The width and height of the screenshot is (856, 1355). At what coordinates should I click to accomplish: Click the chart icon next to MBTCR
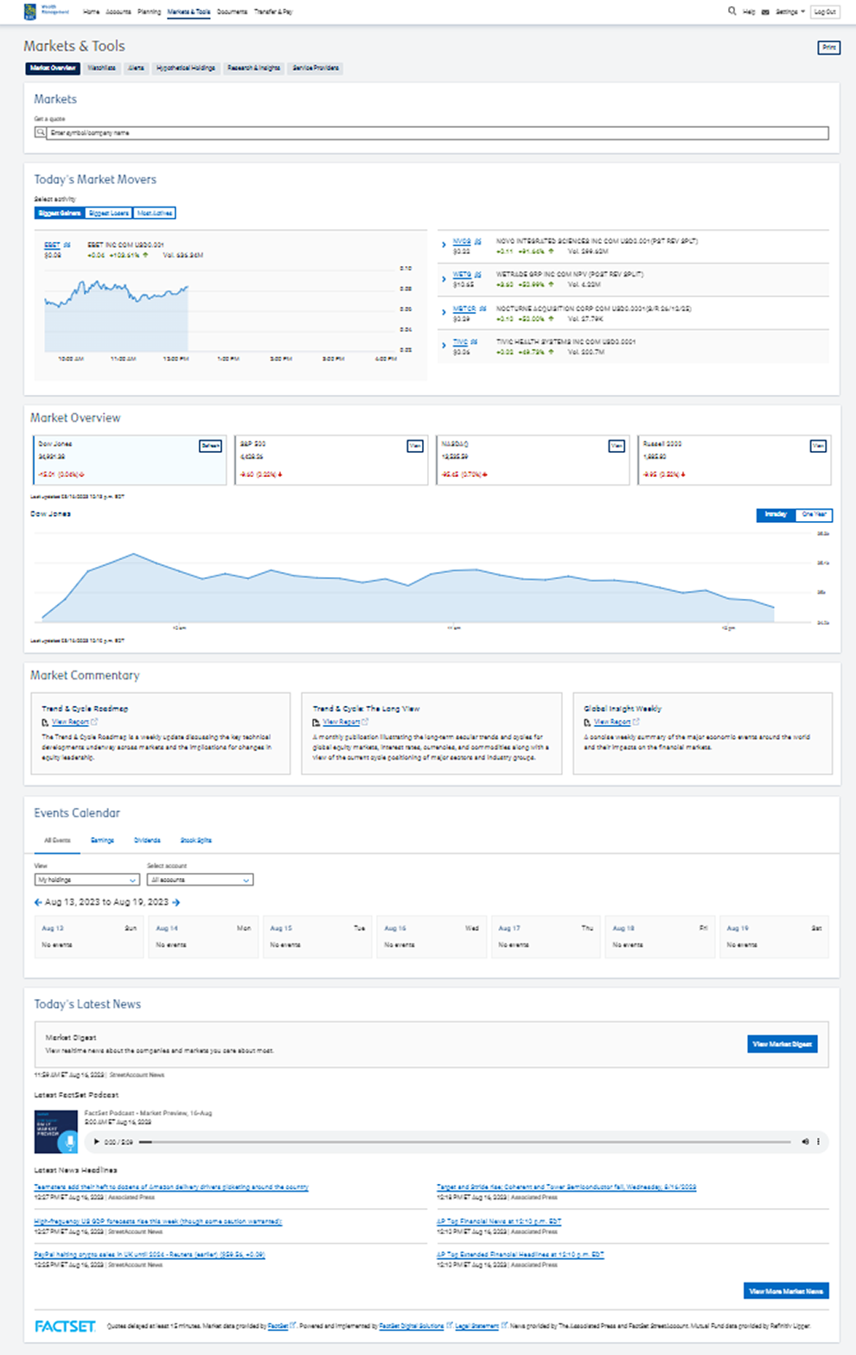(x=483, y=309)
